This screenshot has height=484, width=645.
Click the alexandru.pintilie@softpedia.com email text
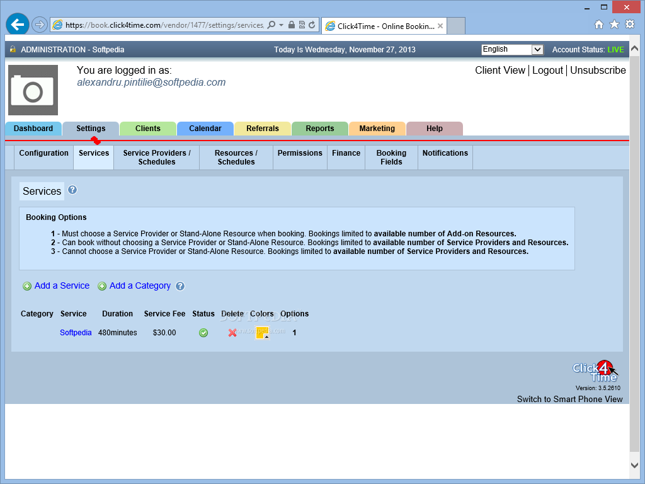151,83
